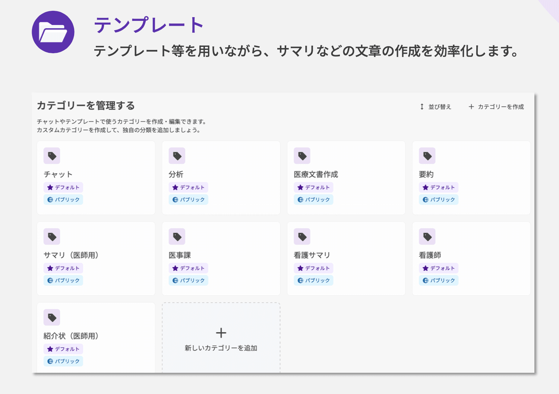Click the tag icon on the 医事課 card

pyautogui.click(x=177, y=236)
